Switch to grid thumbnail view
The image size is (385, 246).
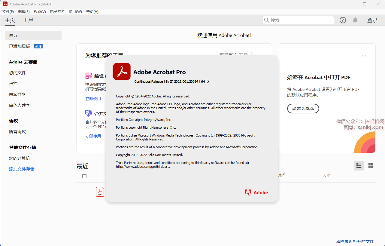pyautogui.click(x=371, y=166)
